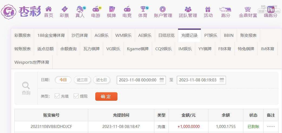Open the 彩票 lottery ticket icon
Image resolution: width=282 pixels, height=133 pixels.
[64, 9]
